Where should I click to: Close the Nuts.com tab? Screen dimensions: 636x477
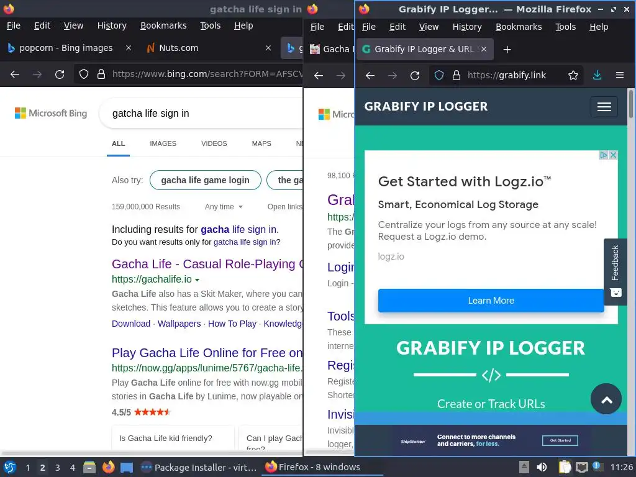268,48
